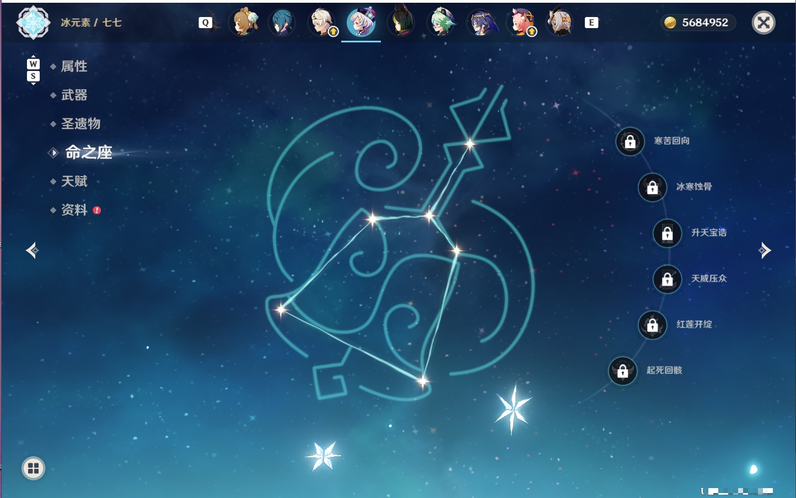
Task: Select the green-haired character portrait
Action: coord(442,23)
